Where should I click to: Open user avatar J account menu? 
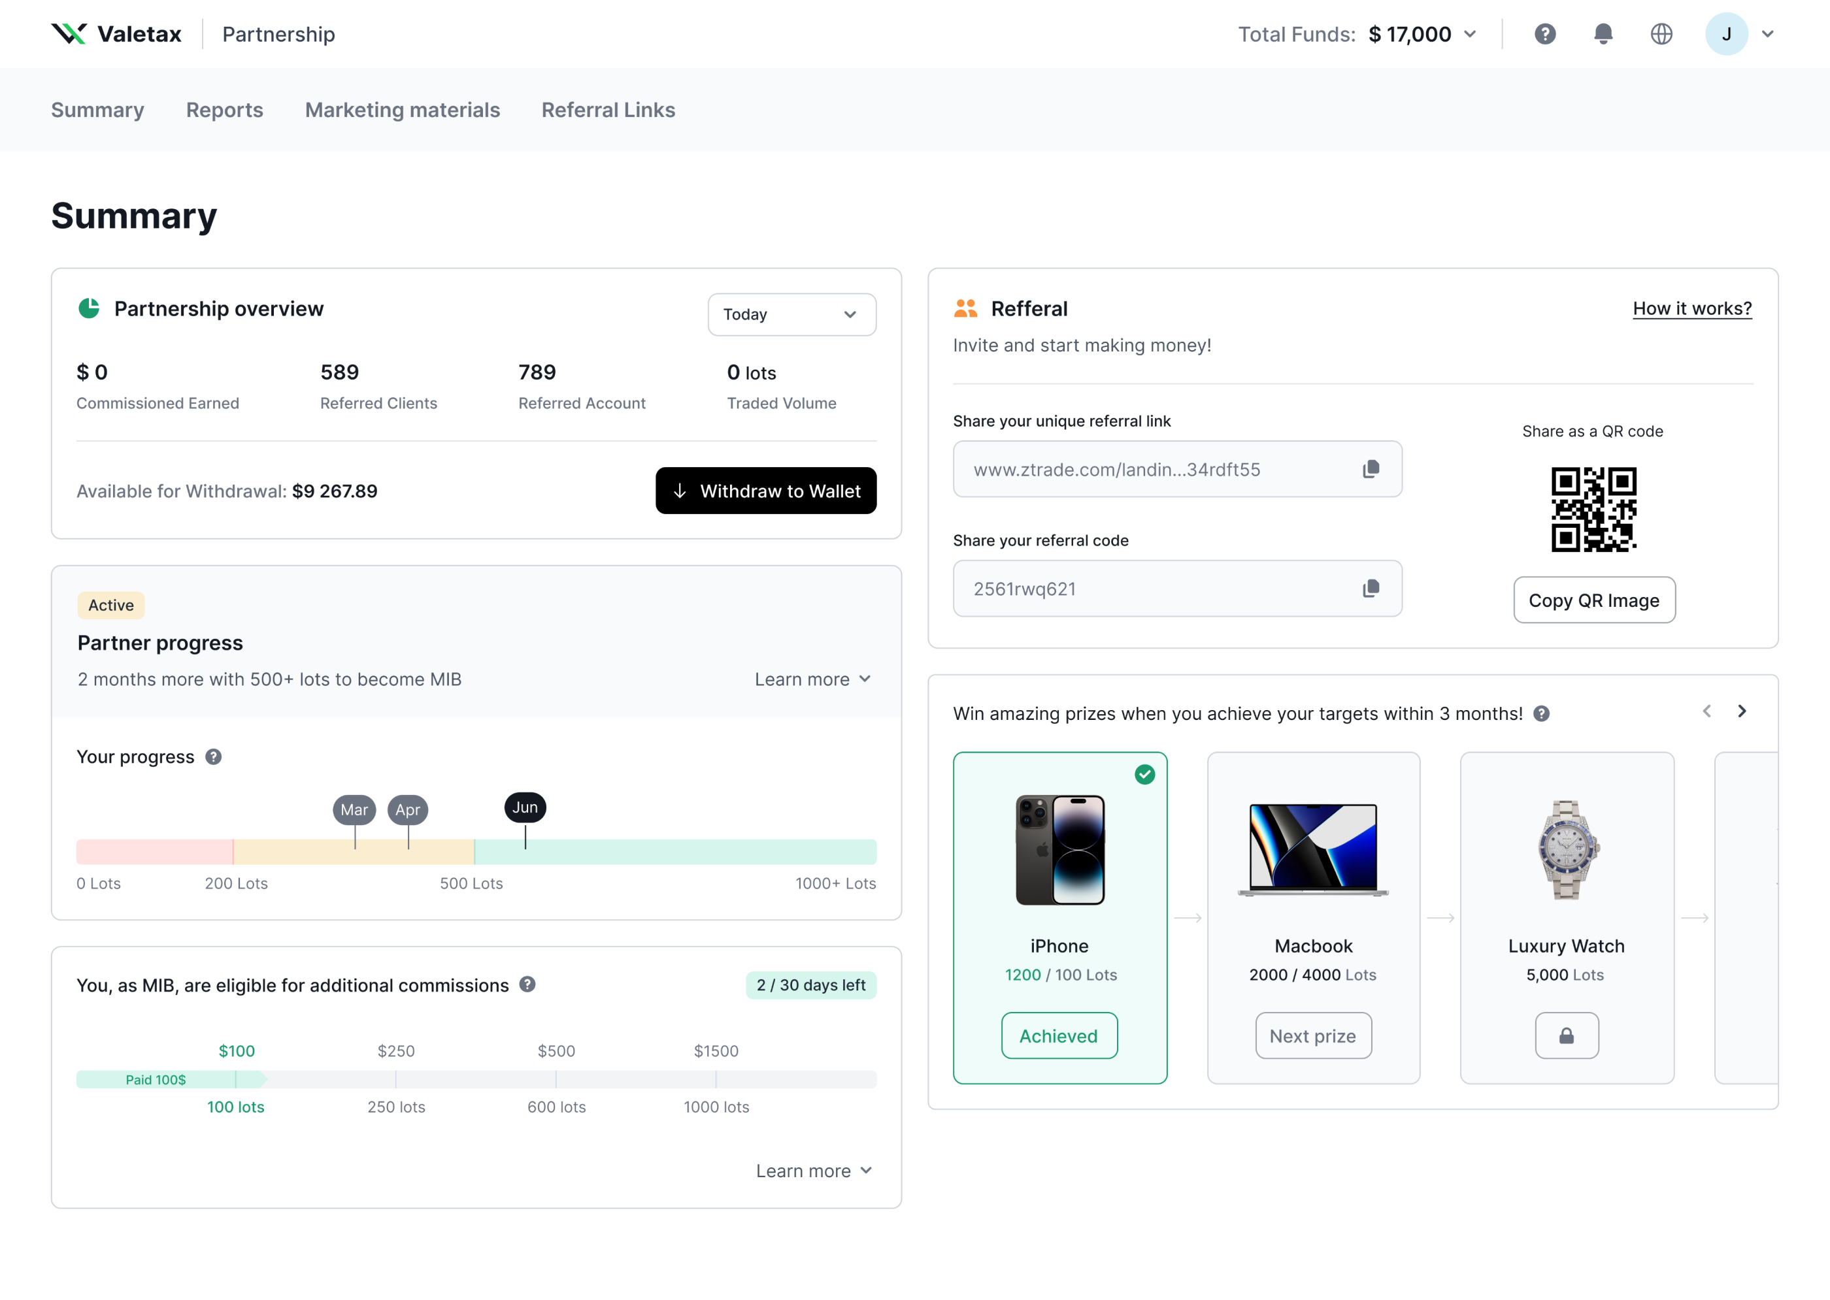(1726, 33)
